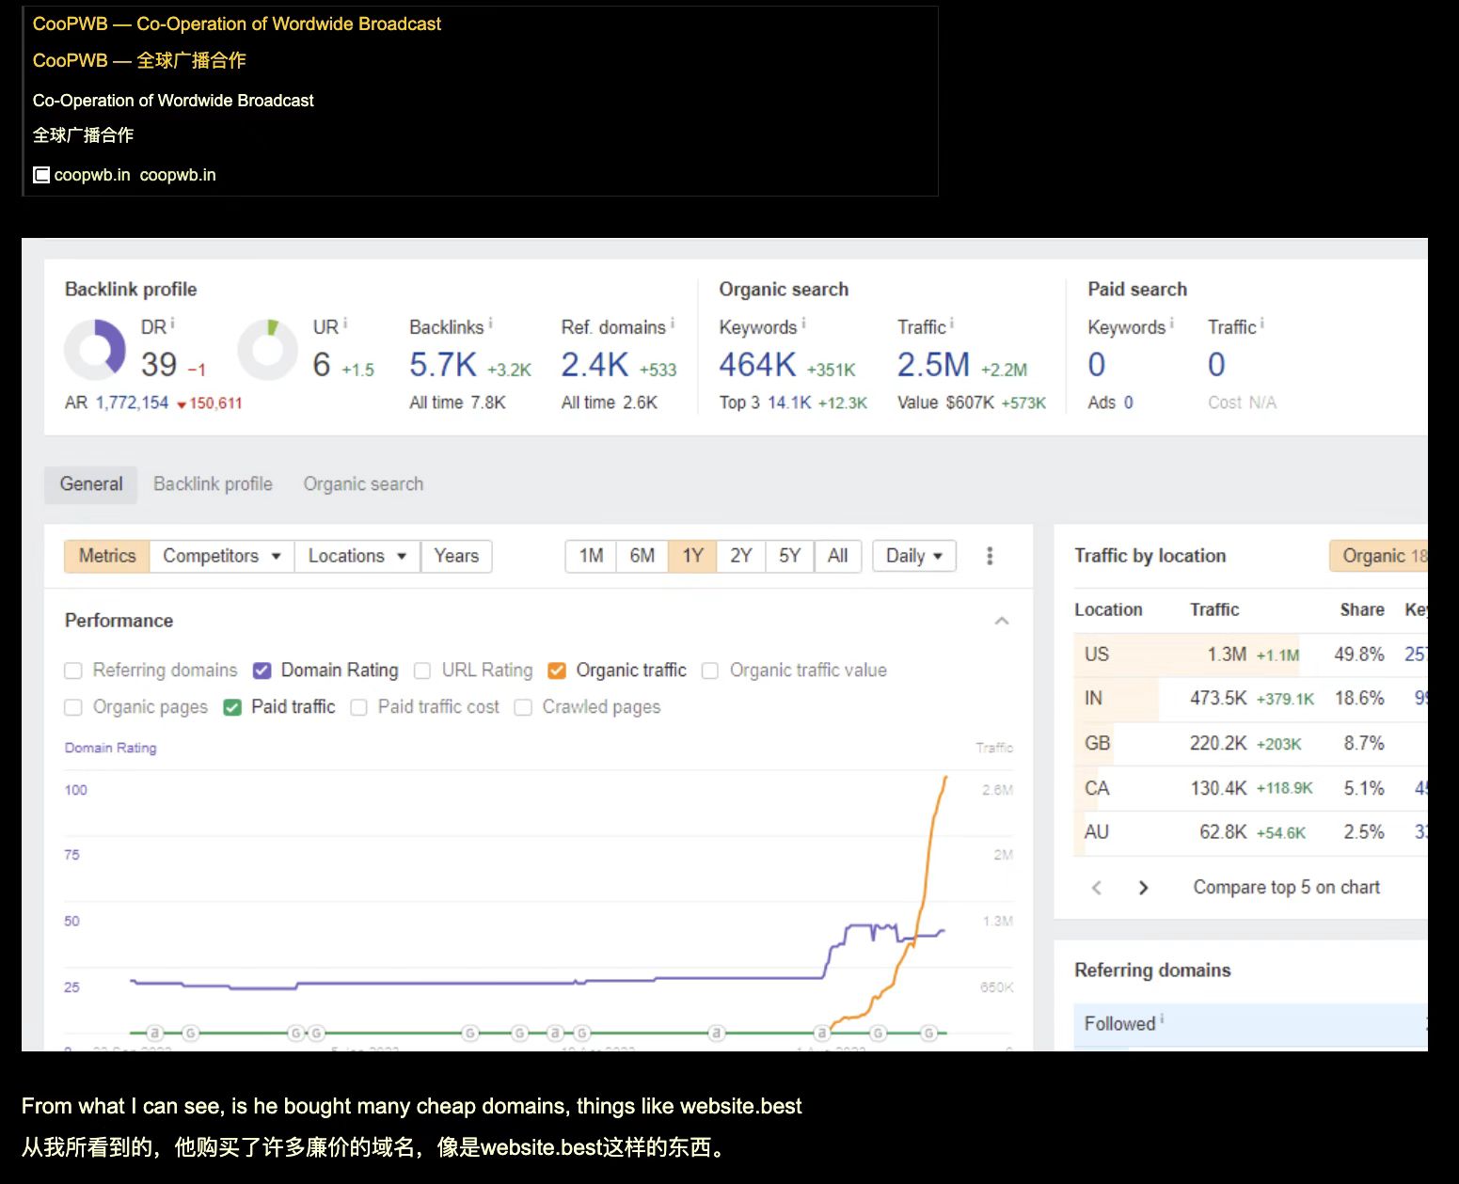Viewport: 1459px width, 1184px height.
Task: Switch to the Organic search tab
Action: [x=363, y=484]
